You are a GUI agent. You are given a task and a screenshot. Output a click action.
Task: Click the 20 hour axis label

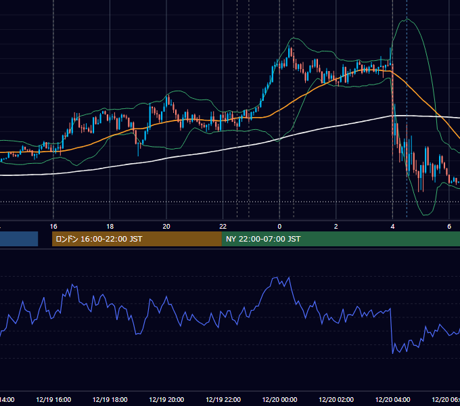click(166, 227)
